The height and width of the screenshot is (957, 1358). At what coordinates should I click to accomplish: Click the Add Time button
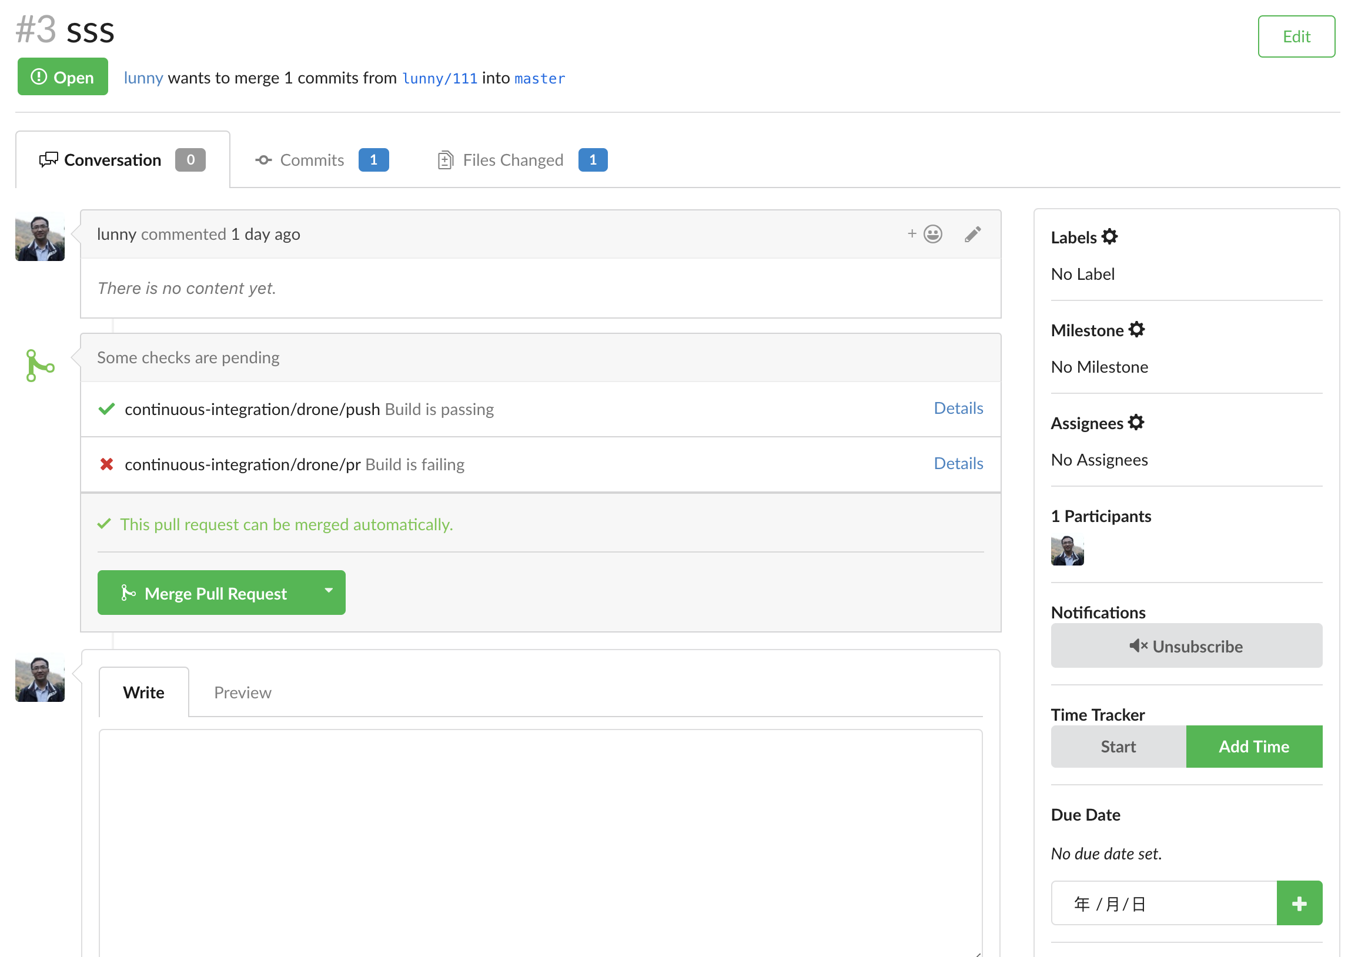click(1253, 746)
